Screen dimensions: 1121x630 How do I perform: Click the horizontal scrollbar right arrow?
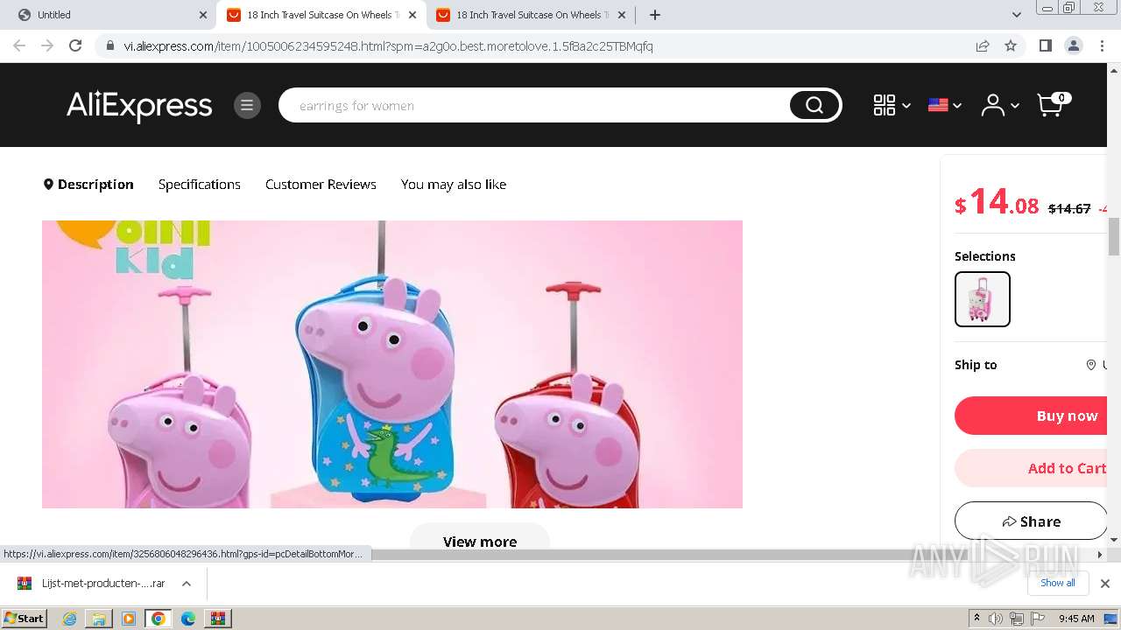click(x=1100, y=555)
